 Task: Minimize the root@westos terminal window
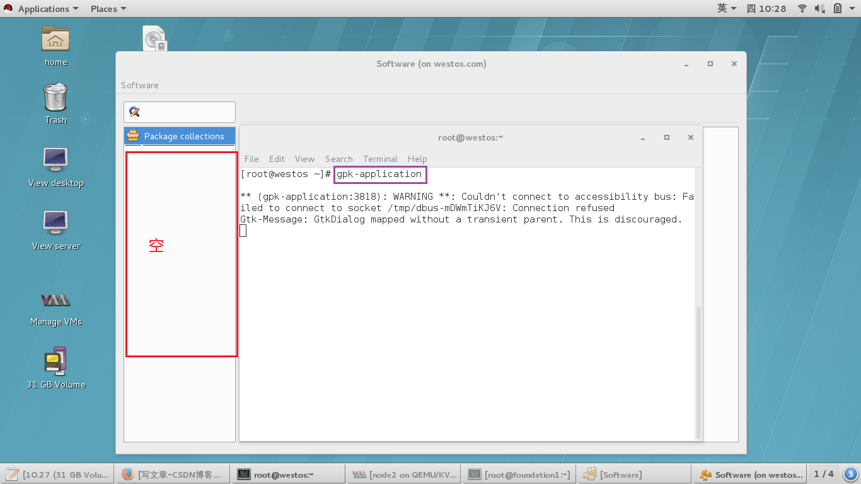(x=642, y=137)
